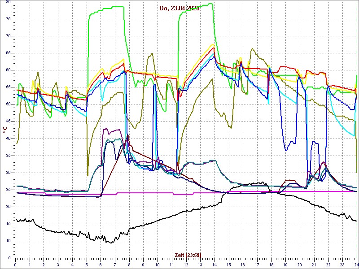Click hour 19 label on time axis

point(285,265)
